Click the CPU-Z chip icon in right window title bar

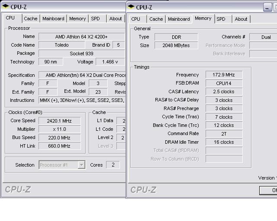[x=131, y=7]
